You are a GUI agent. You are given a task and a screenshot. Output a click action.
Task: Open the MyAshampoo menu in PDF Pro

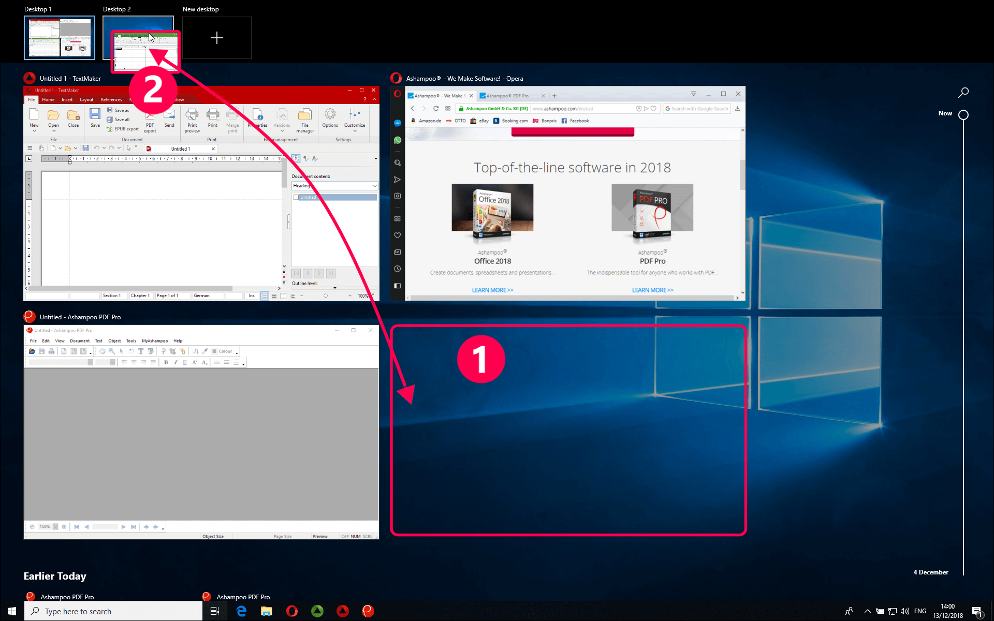tap(155, 341)
